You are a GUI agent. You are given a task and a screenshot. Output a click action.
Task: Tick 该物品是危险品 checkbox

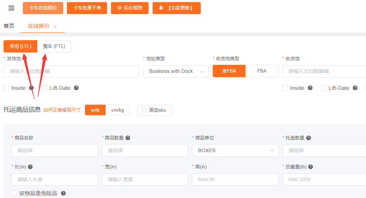(14, 193)
